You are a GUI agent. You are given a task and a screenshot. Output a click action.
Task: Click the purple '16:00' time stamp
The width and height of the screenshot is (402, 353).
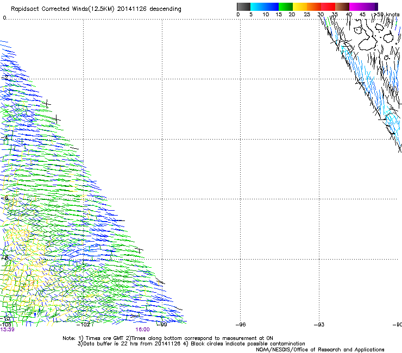[x=142, y=330]
